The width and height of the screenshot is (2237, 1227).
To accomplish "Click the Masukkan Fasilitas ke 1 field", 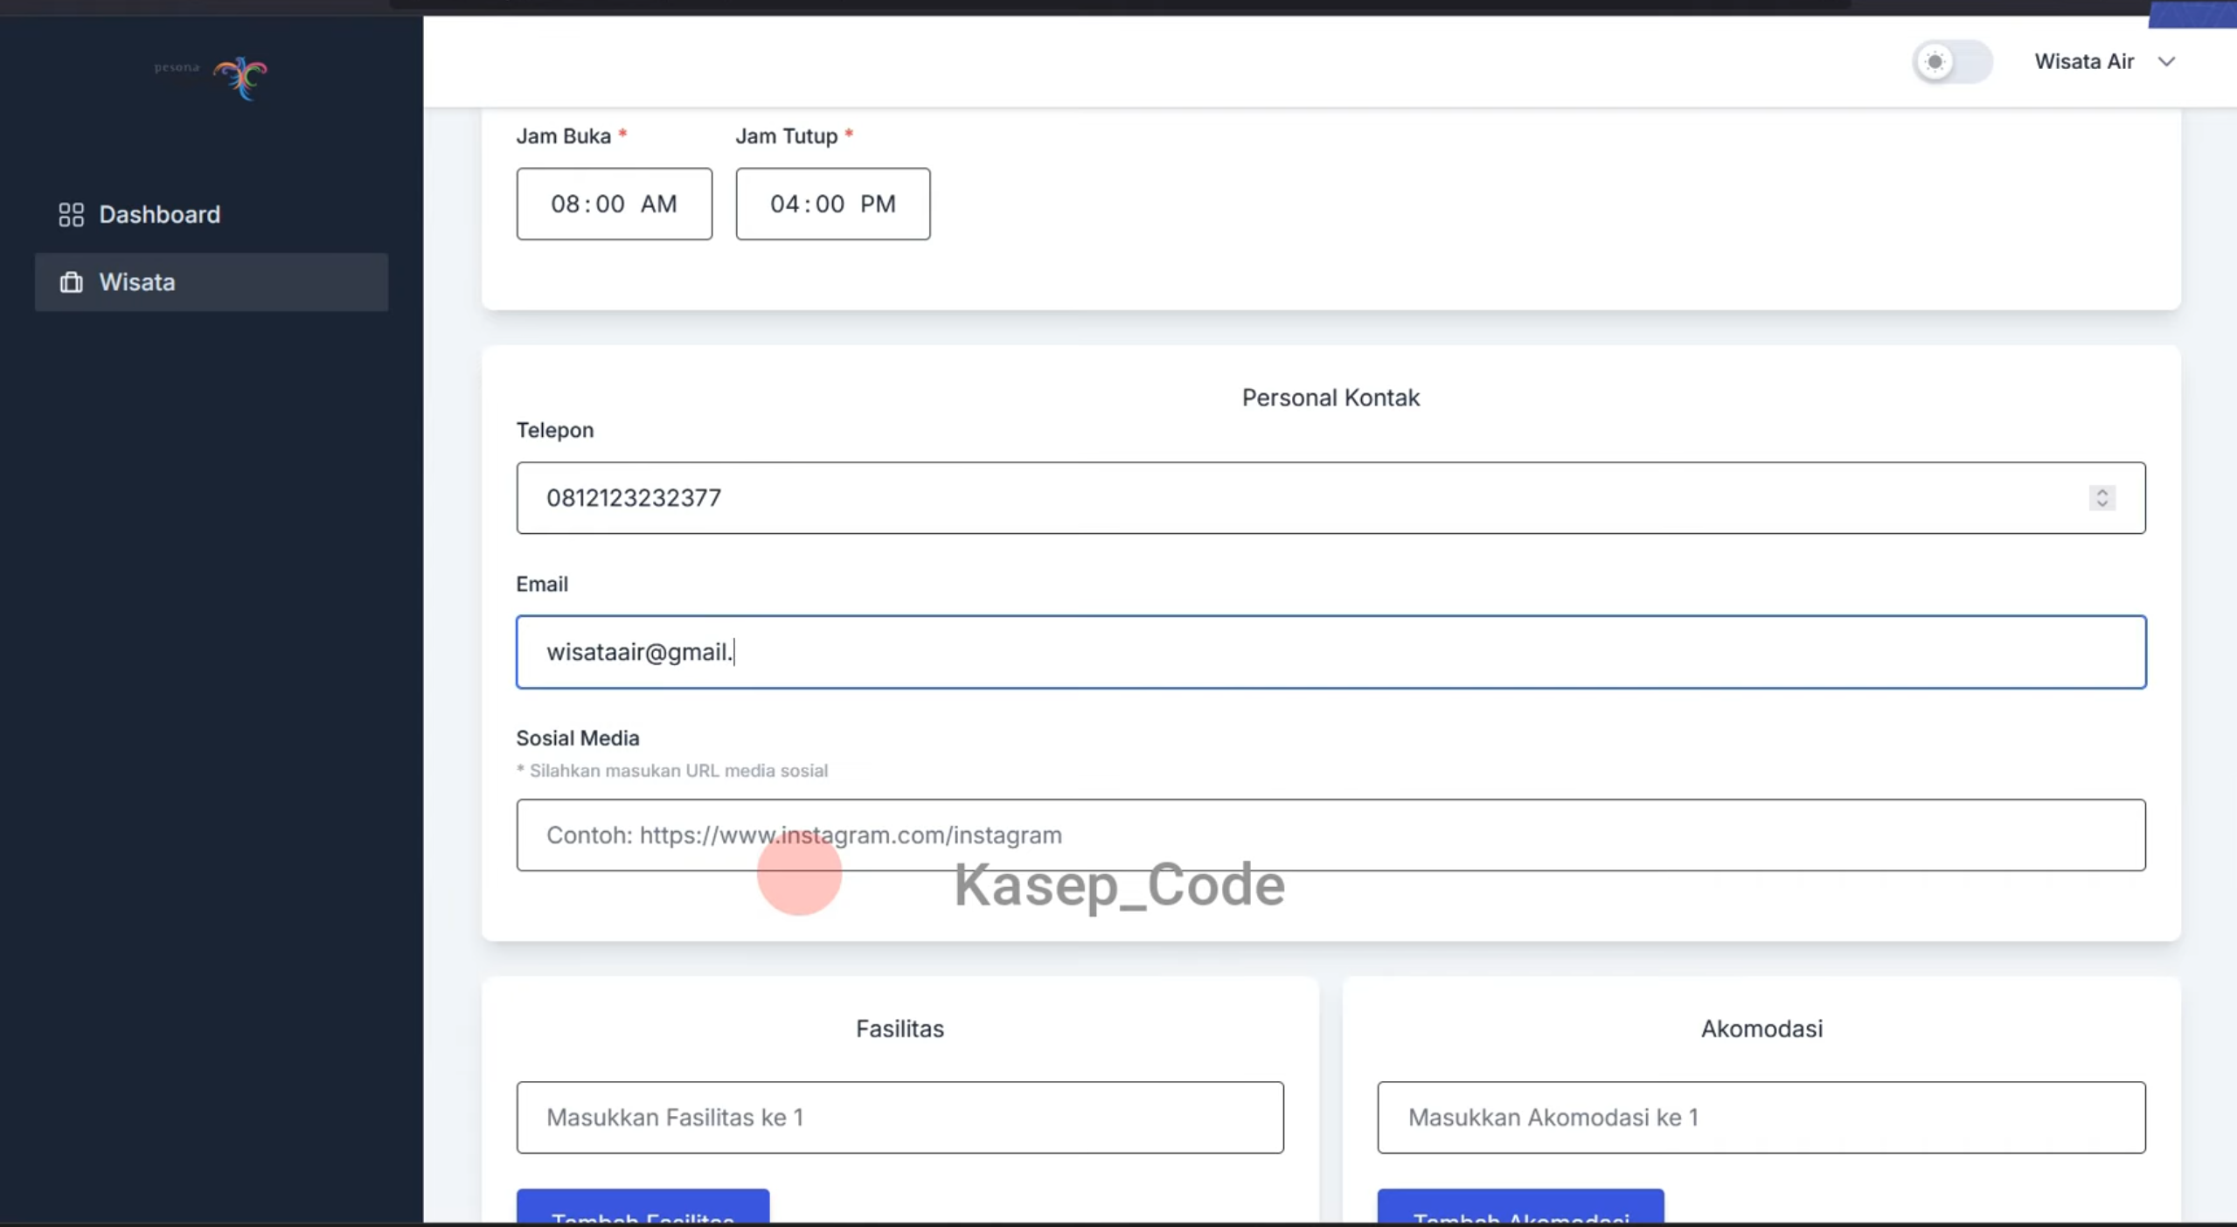I will pyautogui.click(x=900, y=1118).
